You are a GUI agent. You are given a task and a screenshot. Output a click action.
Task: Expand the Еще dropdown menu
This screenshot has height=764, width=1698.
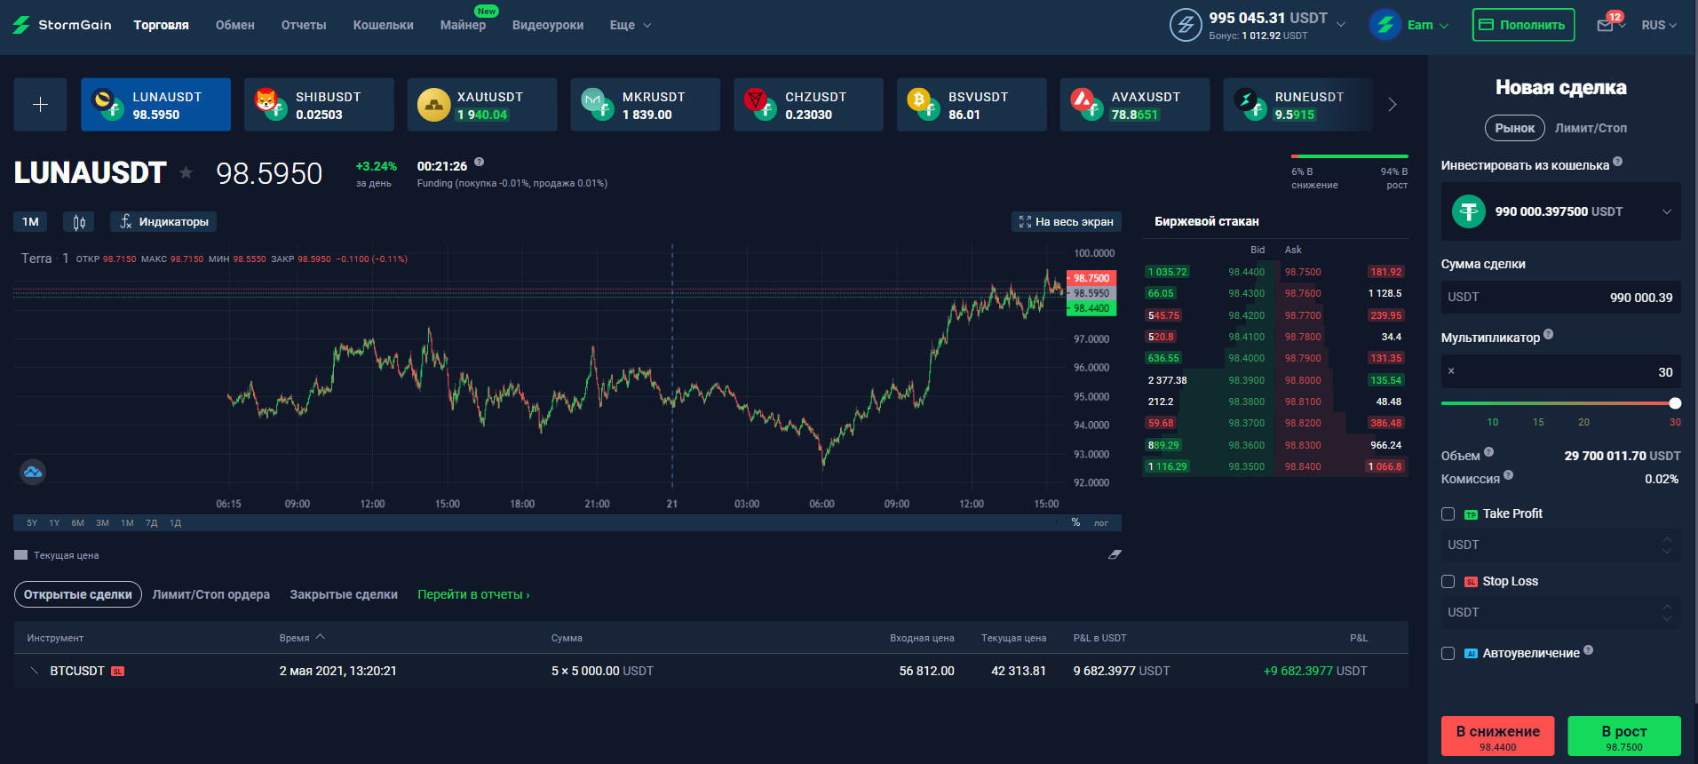631,25
